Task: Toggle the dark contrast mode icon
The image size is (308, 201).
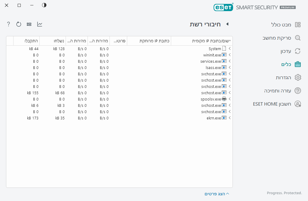Action: click(44, 5)
